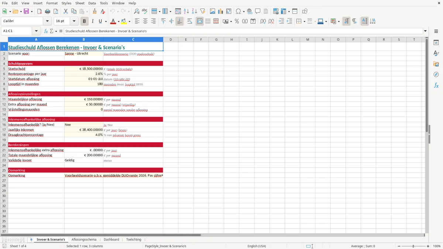Viewport: 443px width, 249px height.
Task: Add a decimal place
Action: (x=263, y=21)
